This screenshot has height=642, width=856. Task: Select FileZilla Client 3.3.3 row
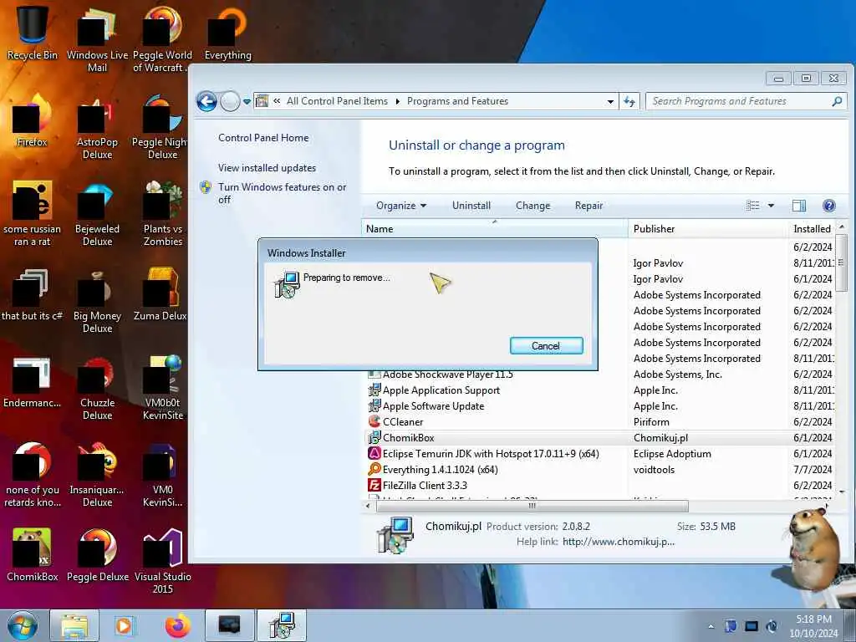tap(599, 486)
